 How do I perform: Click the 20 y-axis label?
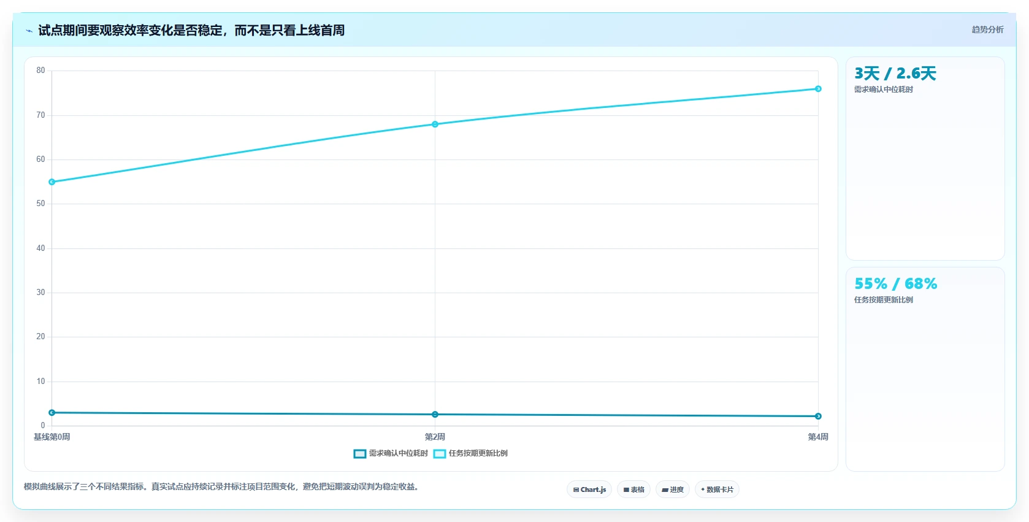(40, 337)
